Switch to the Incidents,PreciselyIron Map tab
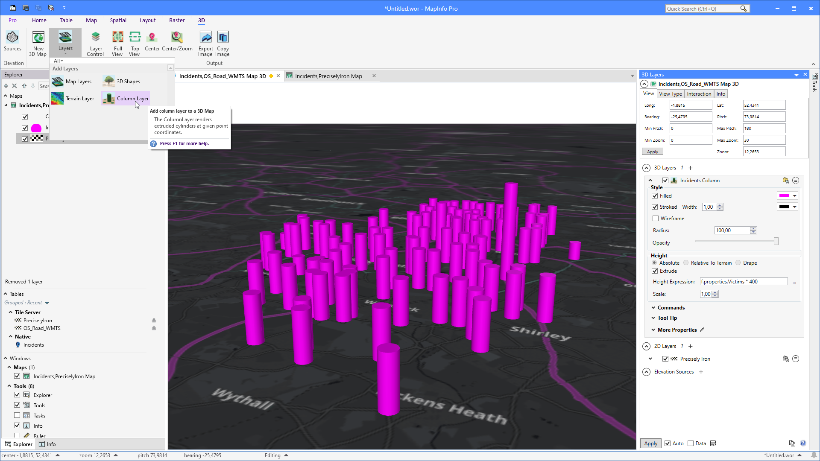The image size is (820, 461). click(x=328, y=76)
